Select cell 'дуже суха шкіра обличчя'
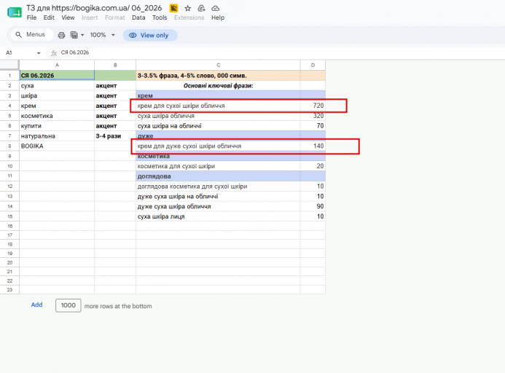Viewport: 505px width, 373px height. tap(218, 206)
